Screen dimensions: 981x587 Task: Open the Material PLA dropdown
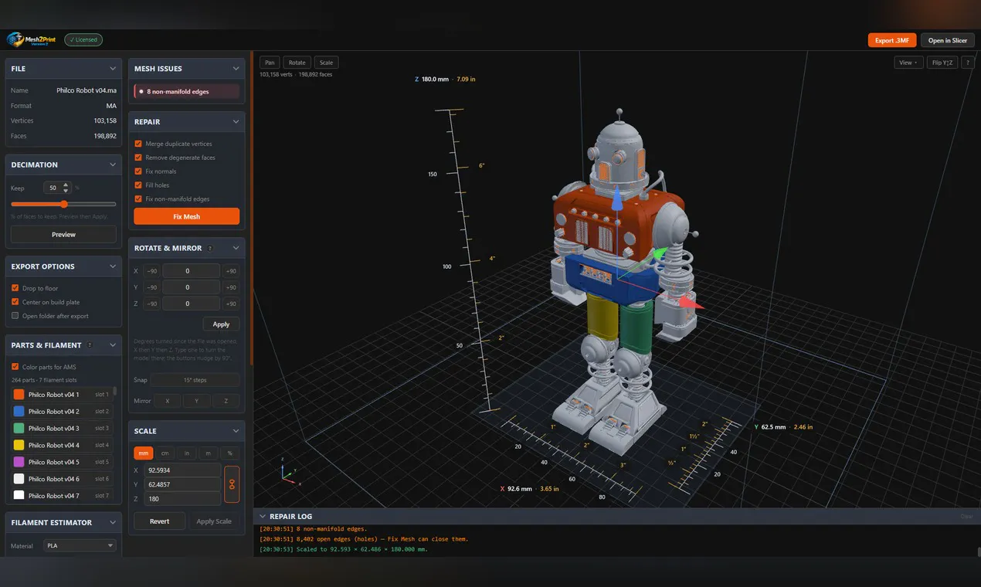(x=80, y=545)
